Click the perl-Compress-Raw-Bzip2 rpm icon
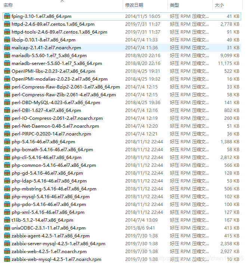 (7, 87)
